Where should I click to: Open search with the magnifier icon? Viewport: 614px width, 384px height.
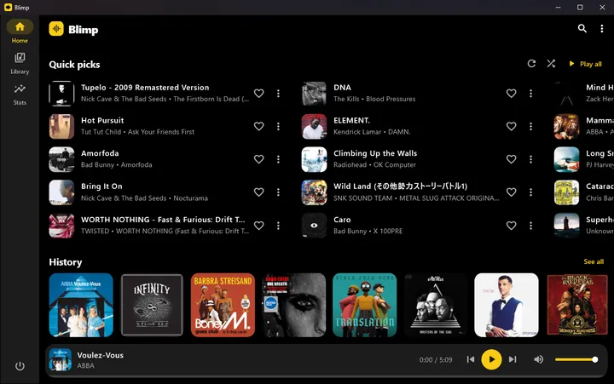pos(582,29)
